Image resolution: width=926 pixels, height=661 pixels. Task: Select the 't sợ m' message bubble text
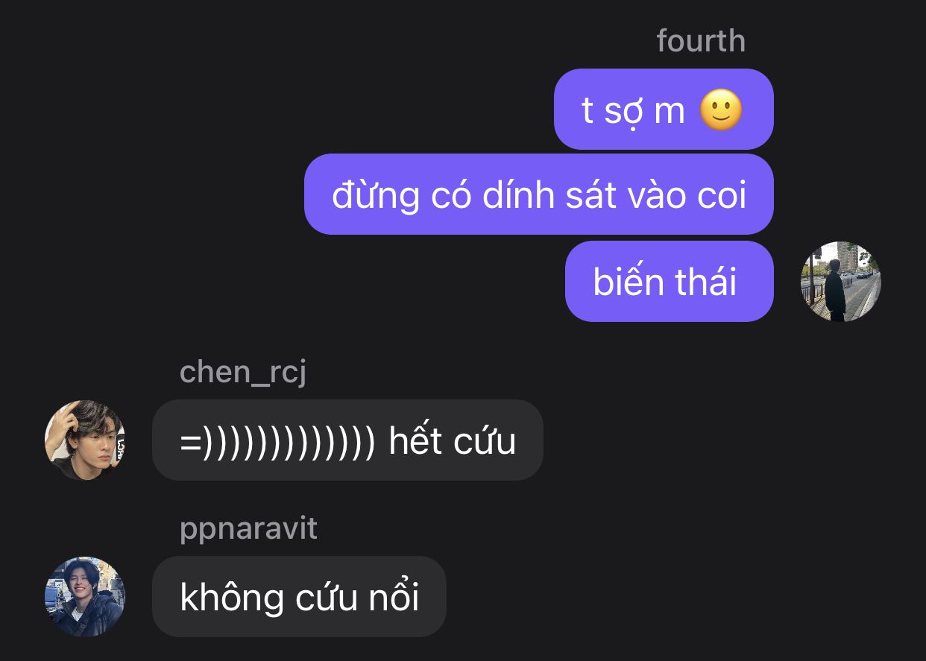(x=633, y=111)
